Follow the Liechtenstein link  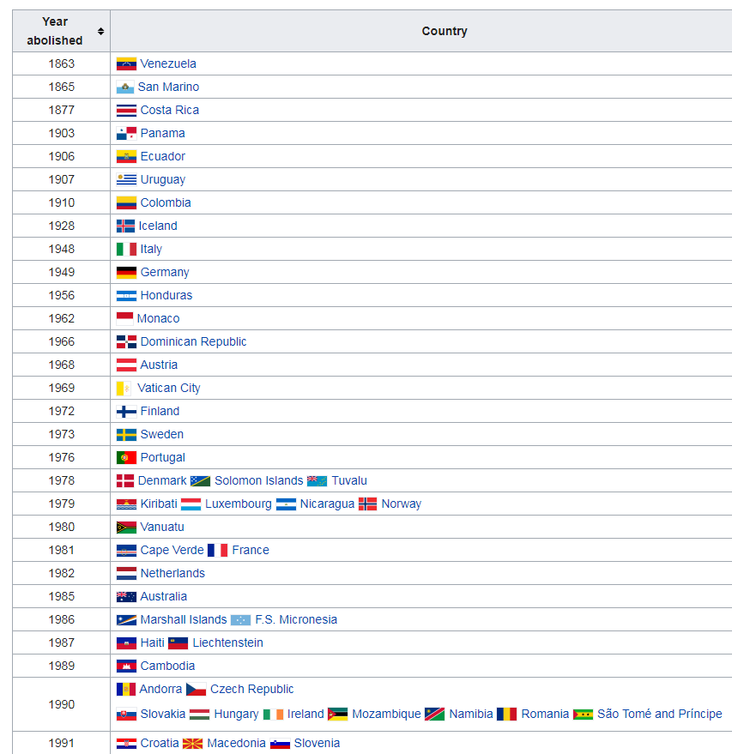[x=228, y=643]
